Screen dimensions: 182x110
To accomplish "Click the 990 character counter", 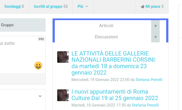I will pos(41,39).
